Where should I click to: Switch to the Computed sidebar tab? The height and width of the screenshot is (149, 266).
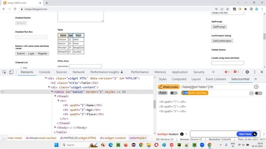(x=179, y=79)
